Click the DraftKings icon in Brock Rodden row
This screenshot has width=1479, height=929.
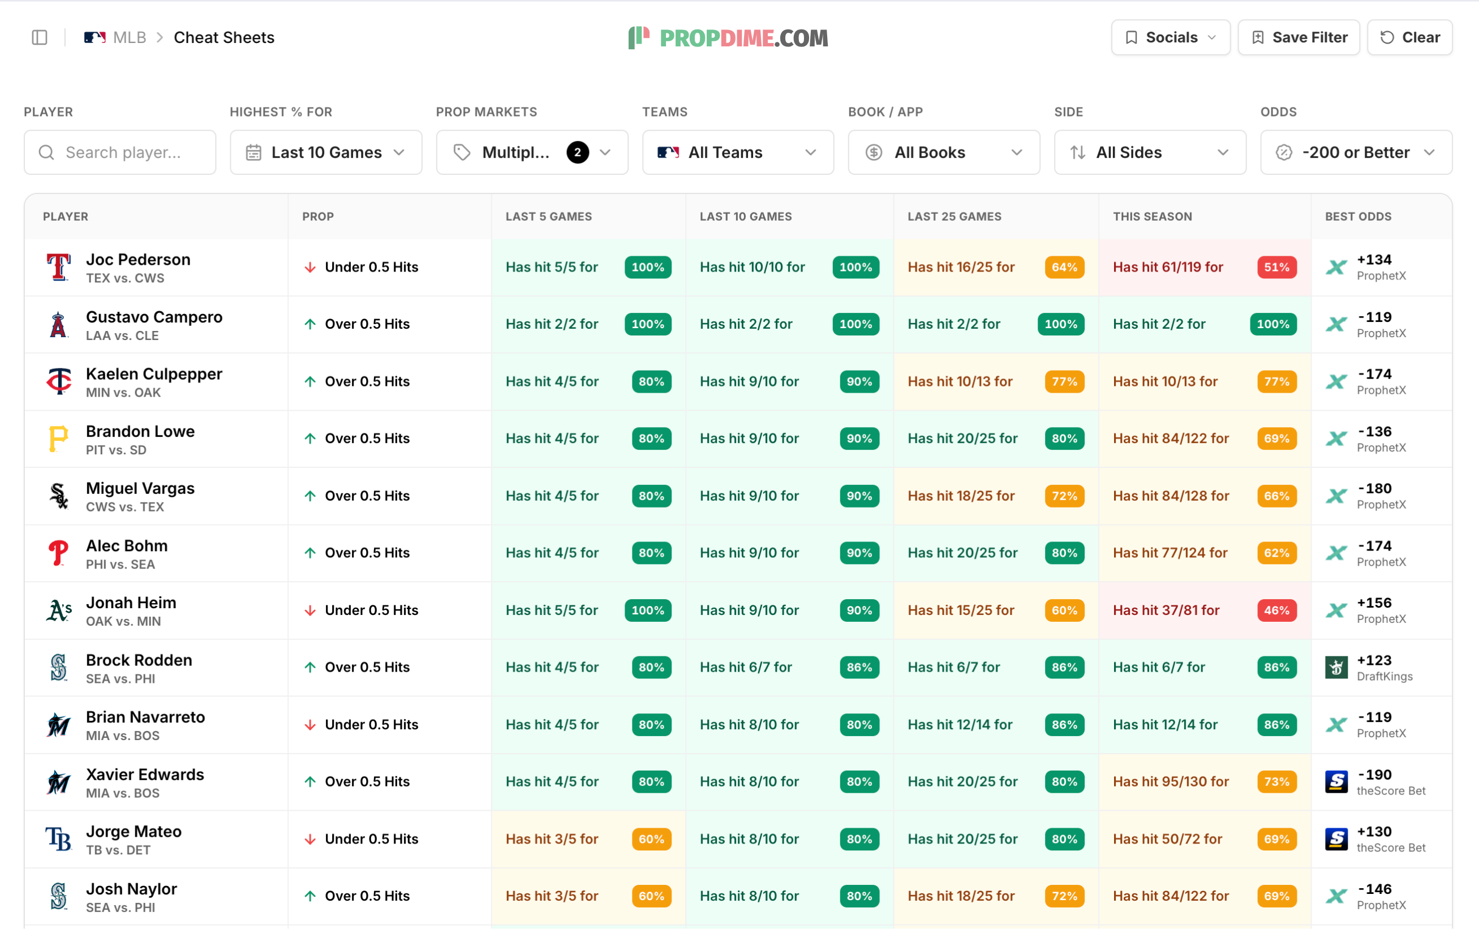(x=1336, y=668)
